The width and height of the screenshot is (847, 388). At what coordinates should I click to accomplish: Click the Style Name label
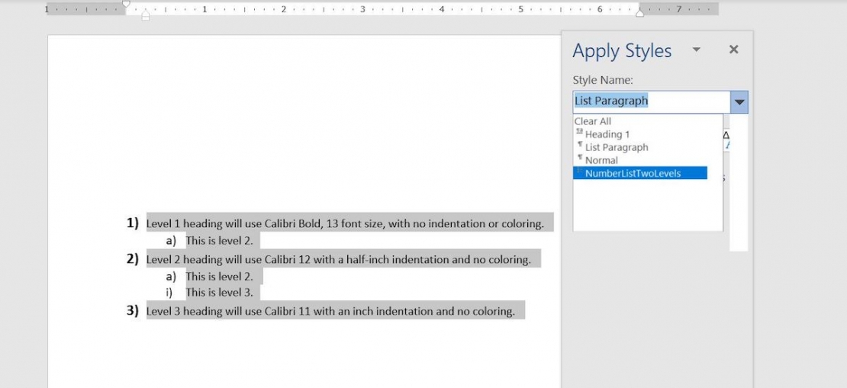tap(603, 80)
